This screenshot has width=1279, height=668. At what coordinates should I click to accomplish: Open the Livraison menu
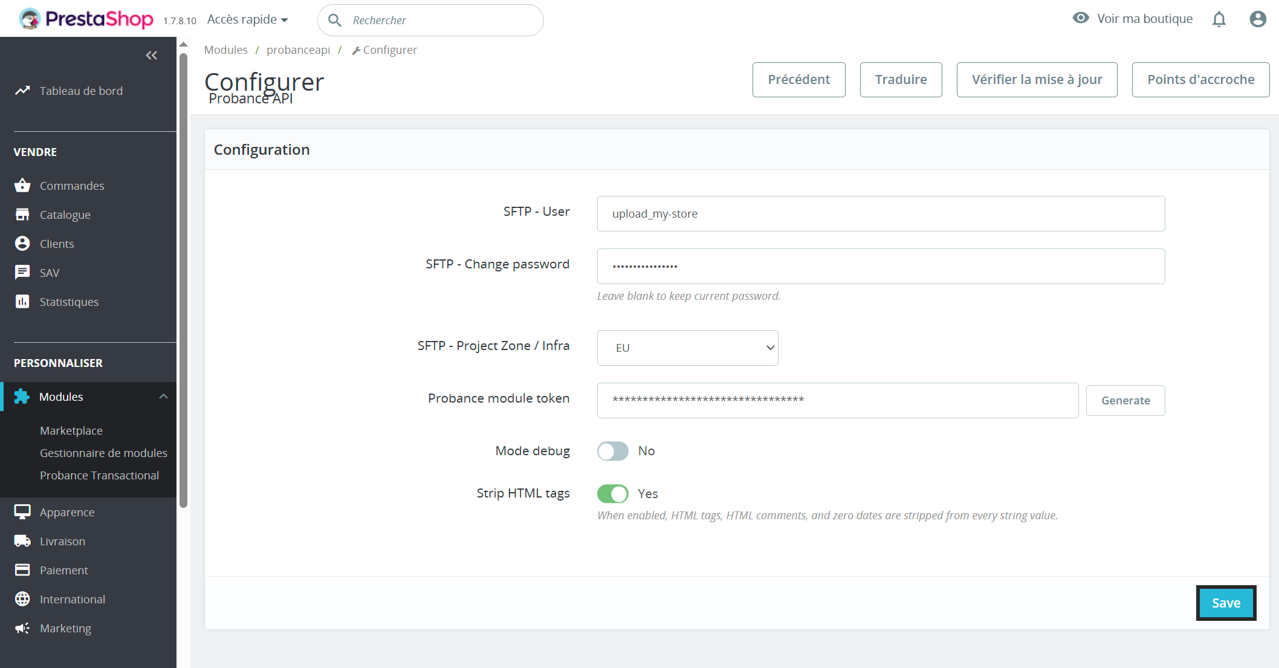point(62,541)
